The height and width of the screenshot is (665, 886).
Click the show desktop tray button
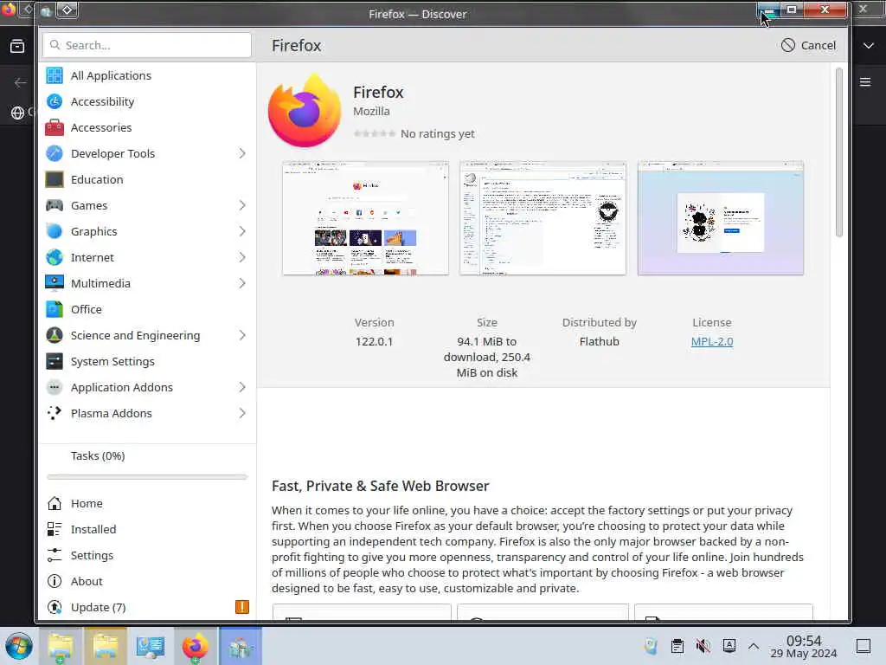coord(864,646)
